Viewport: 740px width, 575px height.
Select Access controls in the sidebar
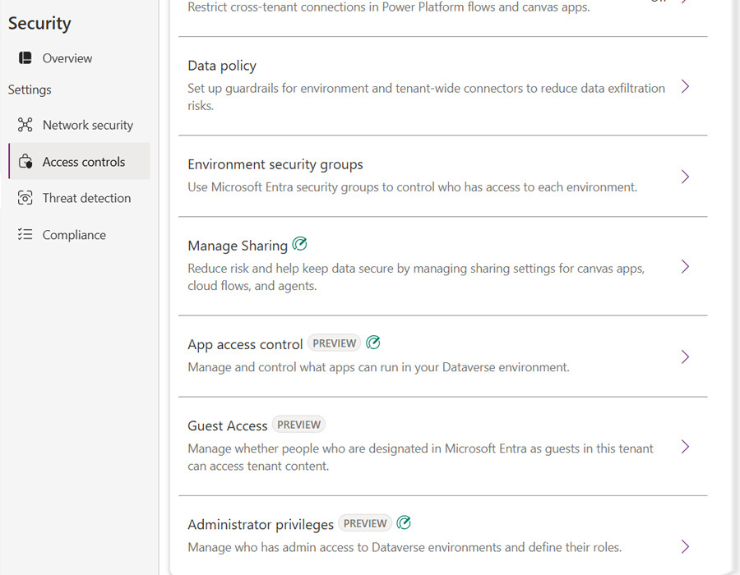point(79,161)
